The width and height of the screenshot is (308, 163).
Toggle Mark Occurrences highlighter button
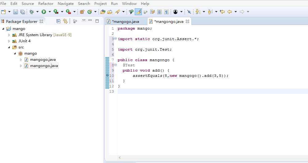[x=138, y=12]
